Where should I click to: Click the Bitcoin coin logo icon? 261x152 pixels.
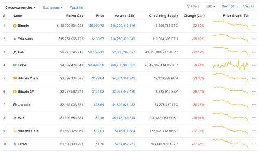(15, 26)
